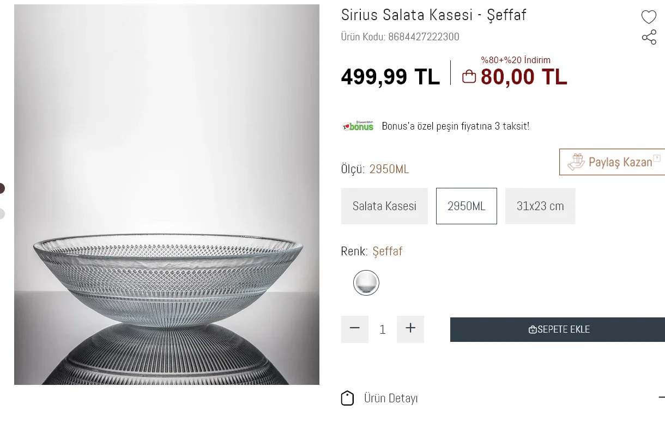665x423 pixels.
Task: Open the share options icon
Action: (649, 37)
